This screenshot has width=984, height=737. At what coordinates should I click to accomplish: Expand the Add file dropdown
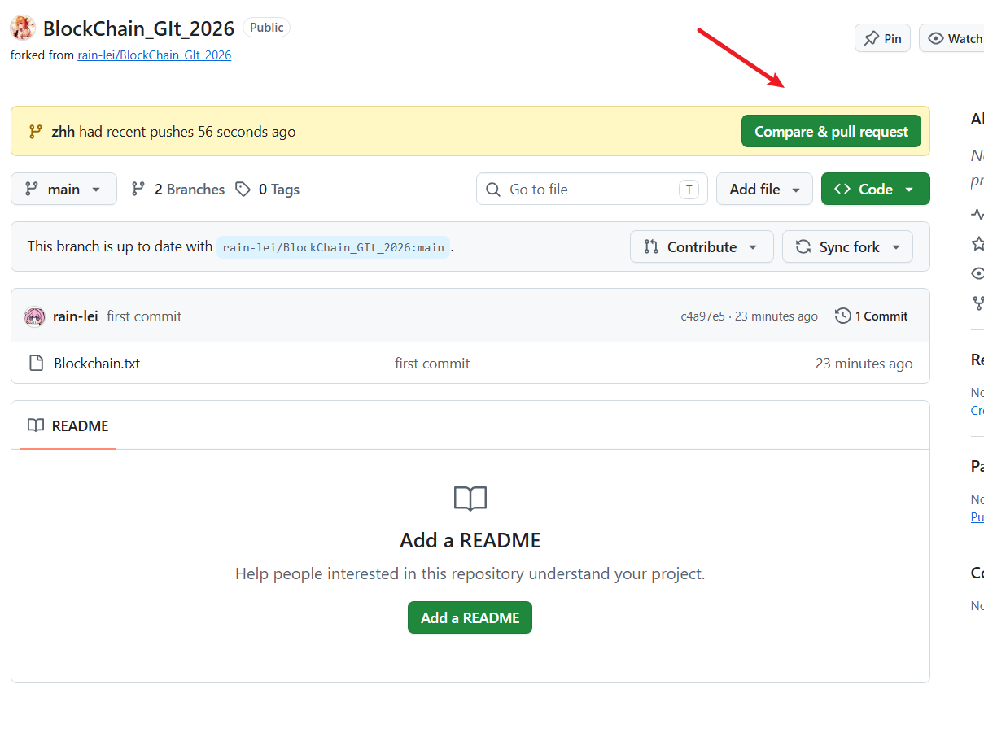(764, 190)
